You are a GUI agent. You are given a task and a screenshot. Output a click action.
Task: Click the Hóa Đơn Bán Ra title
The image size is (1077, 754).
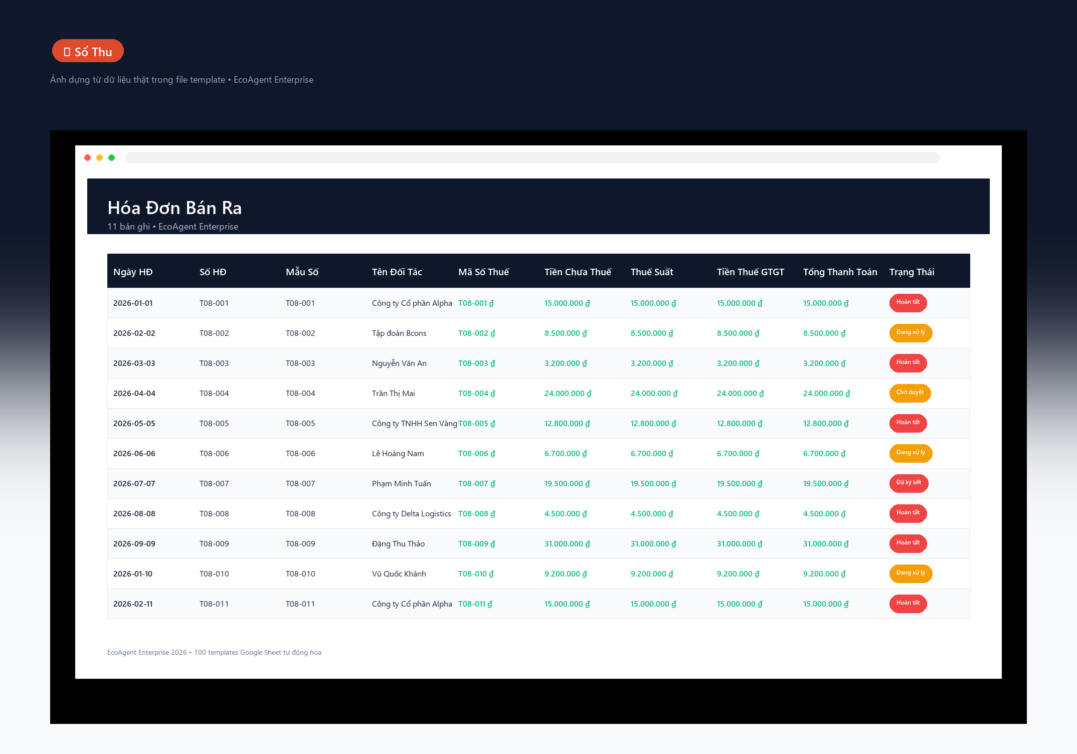tap(174, 208)
